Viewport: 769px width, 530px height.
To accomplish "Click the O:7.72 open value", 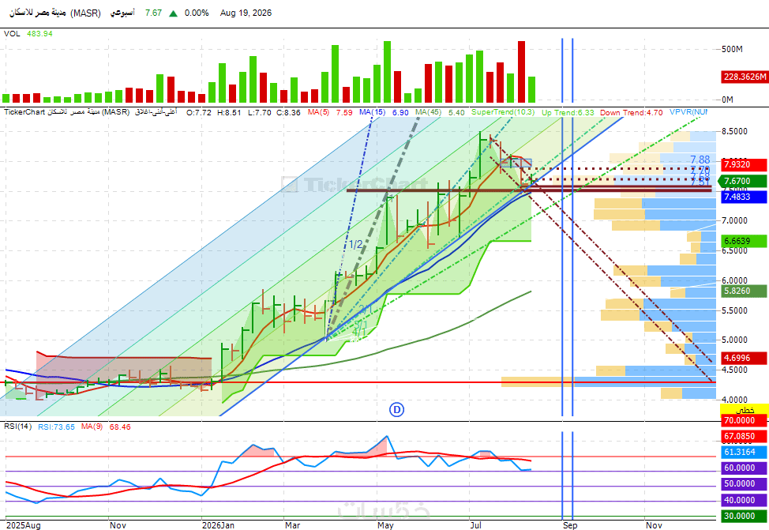I will click(x=199, y=112).
